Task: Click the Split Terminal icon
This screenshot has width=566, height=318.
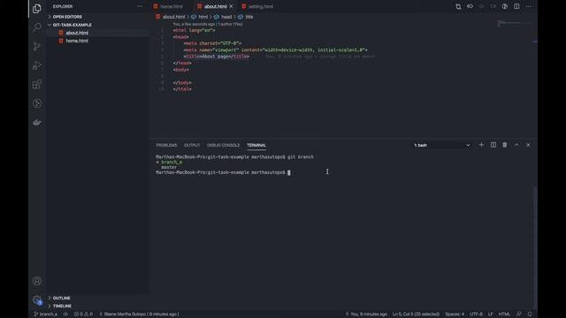Action: [493, 145]
